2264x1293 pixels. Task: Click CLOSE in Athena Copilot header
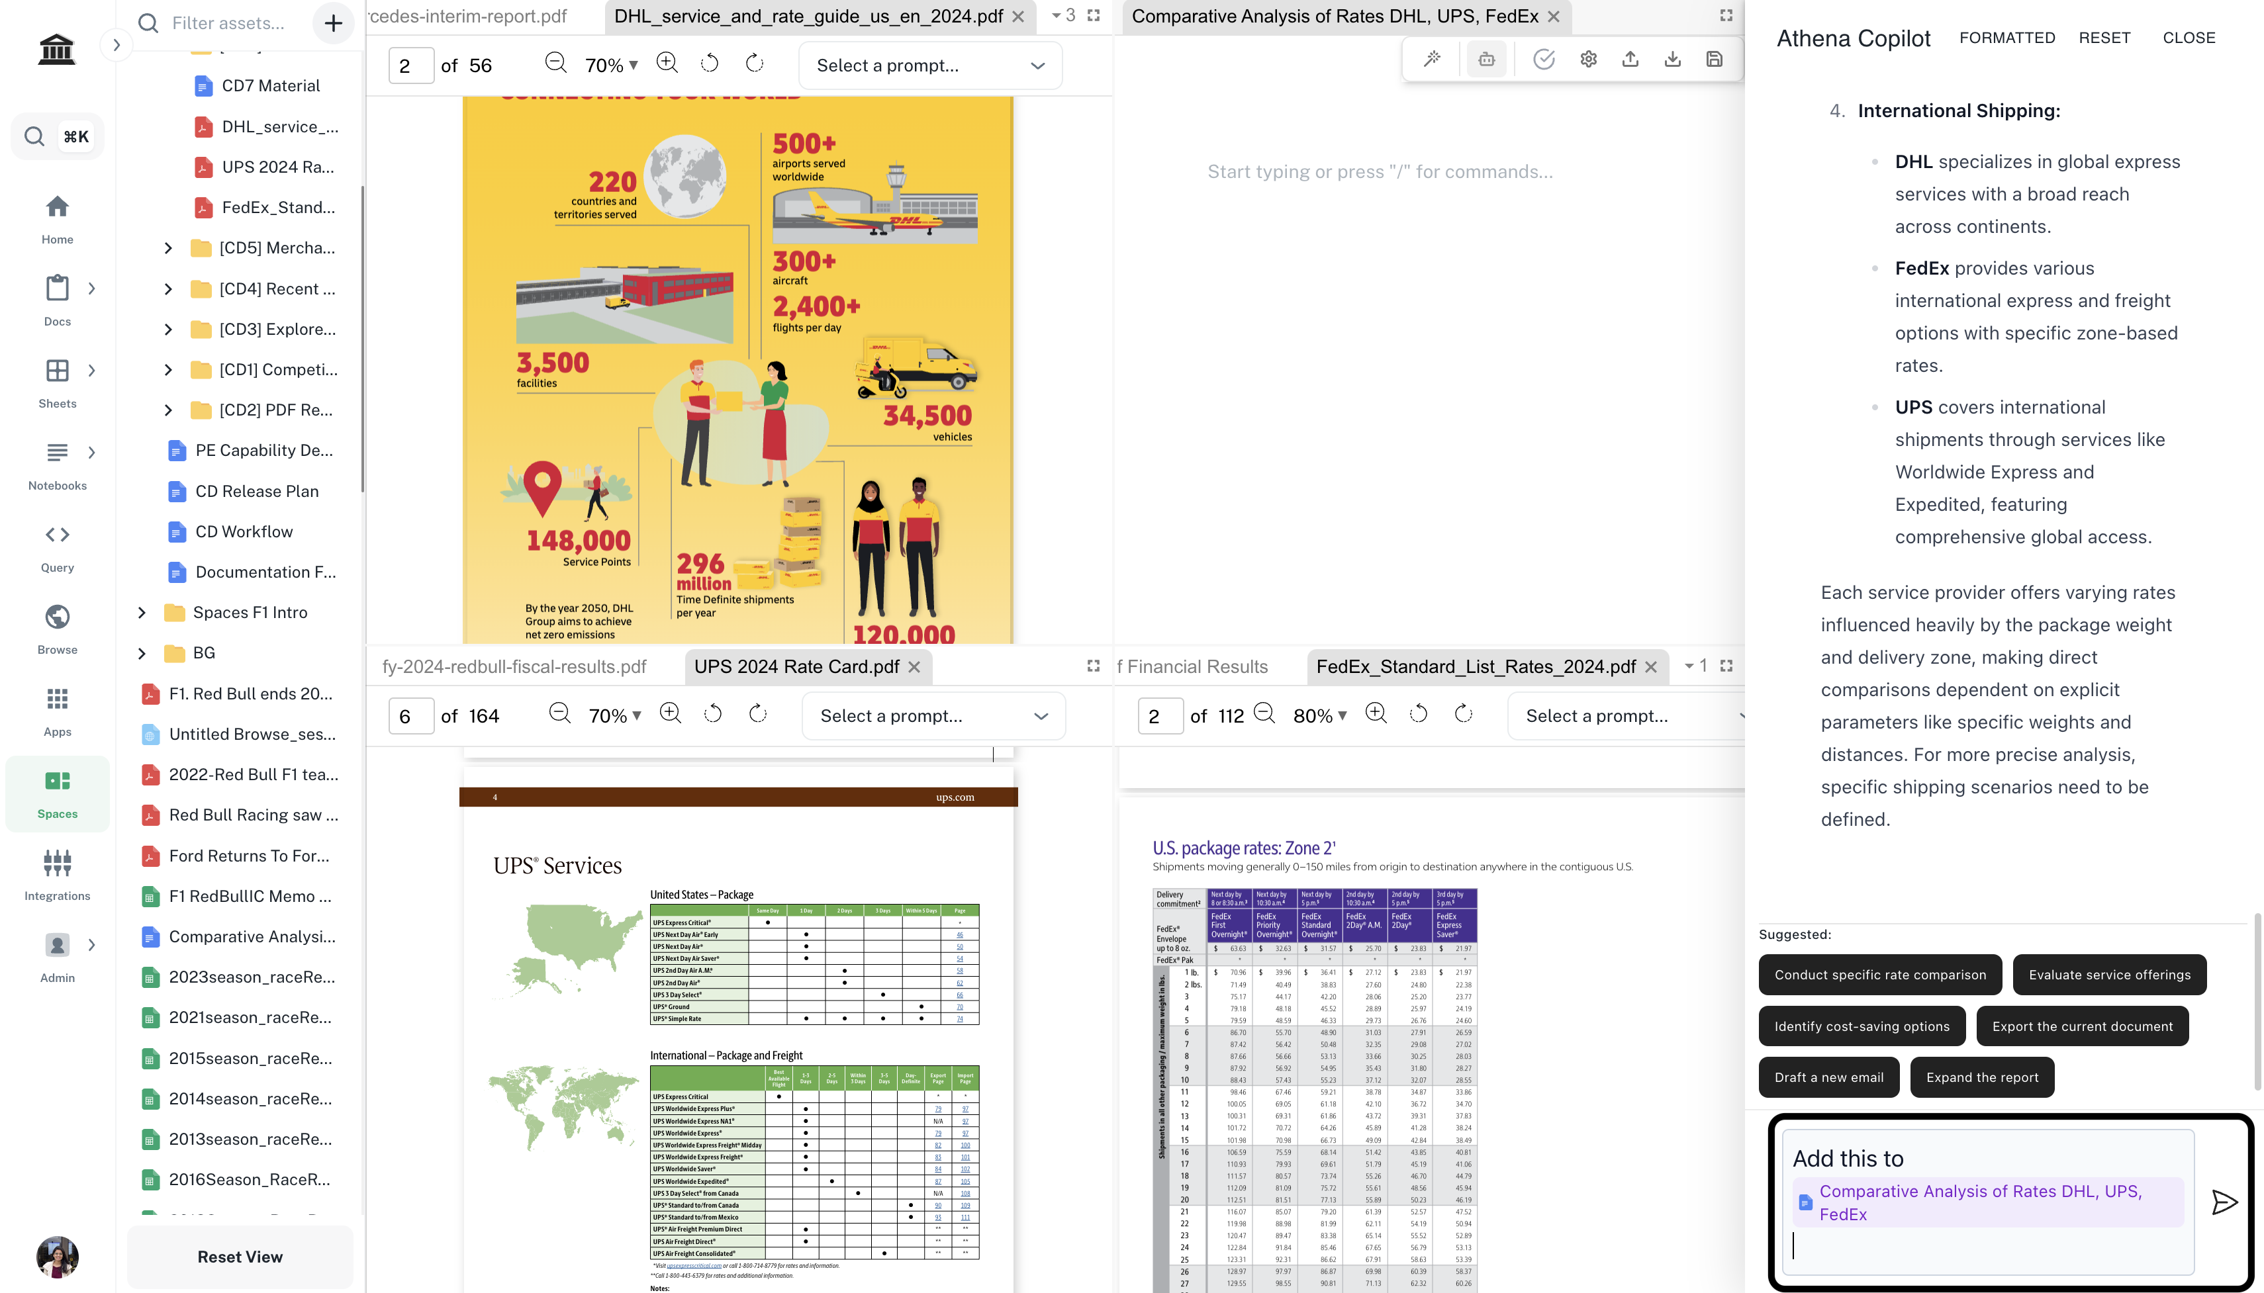pyautogui.click(x=2189, y=37)
